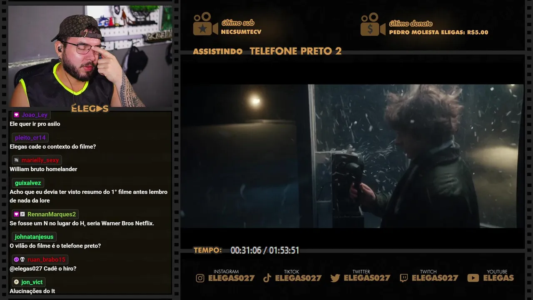The width and height of the screenshot is (533, 300).
Task: Click the YouTube play logo icon
Action: click(473, 278)
